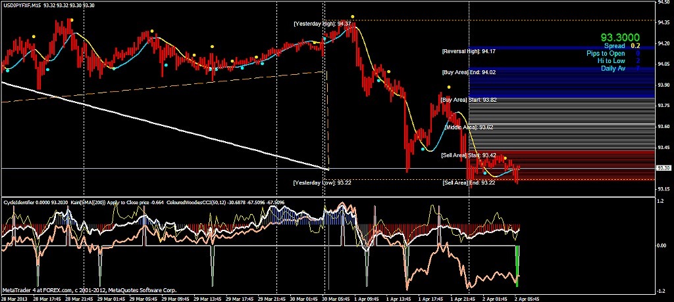
Task: Select the [Middle Area]: 93.62 label
Action: pos(469,127)
